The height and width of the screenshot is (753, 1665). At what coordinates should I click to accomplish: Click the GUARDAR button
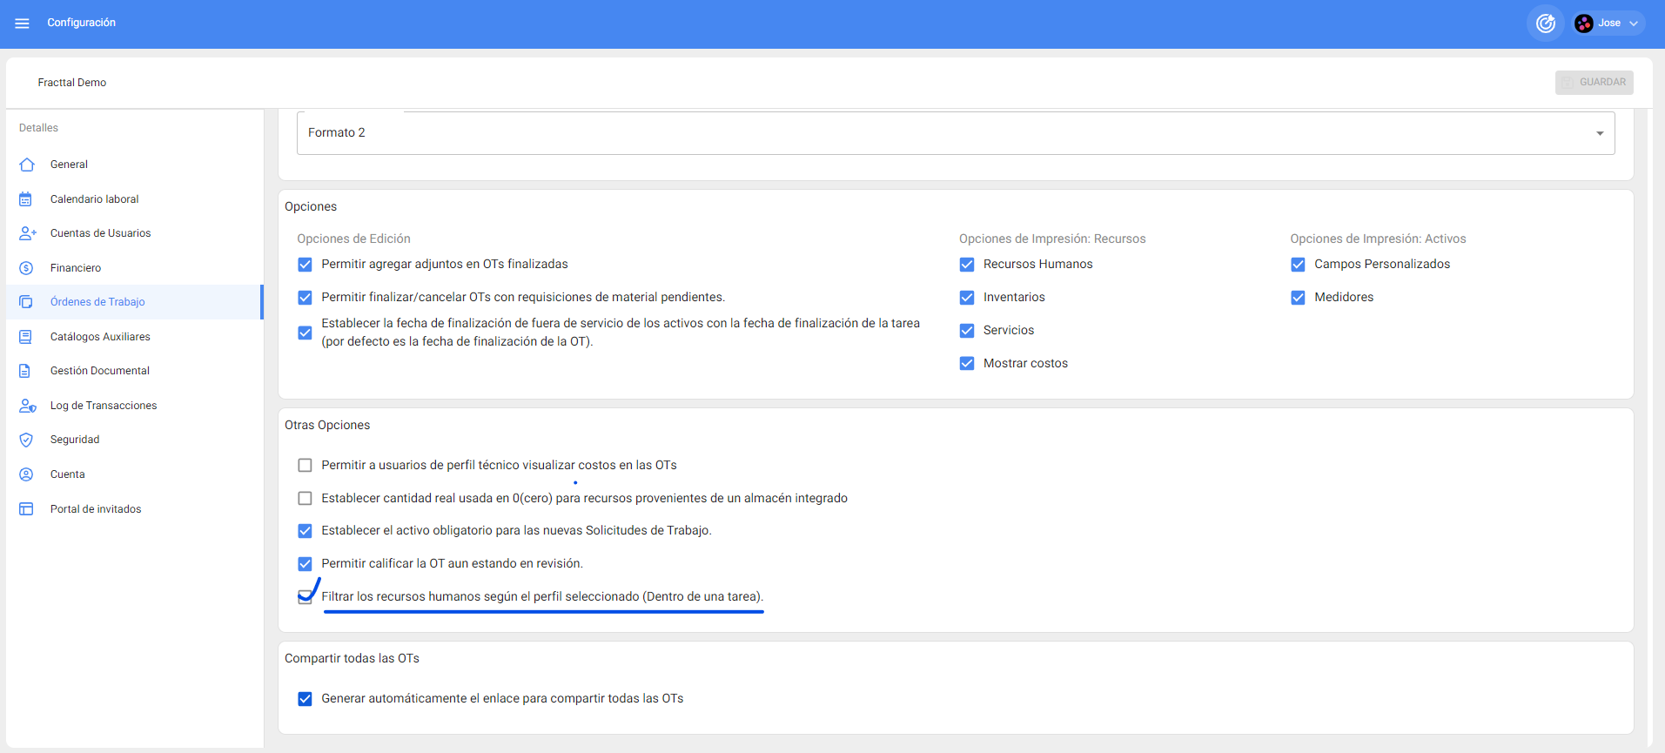pos(1594,83)
